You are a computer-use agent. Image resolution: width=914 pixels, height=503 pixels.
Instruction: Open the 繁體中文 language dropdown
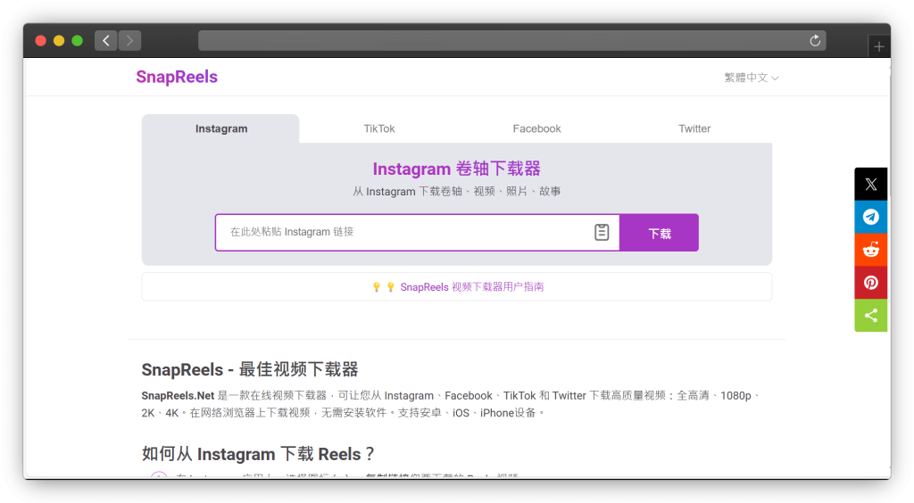(x=751, y=78)
